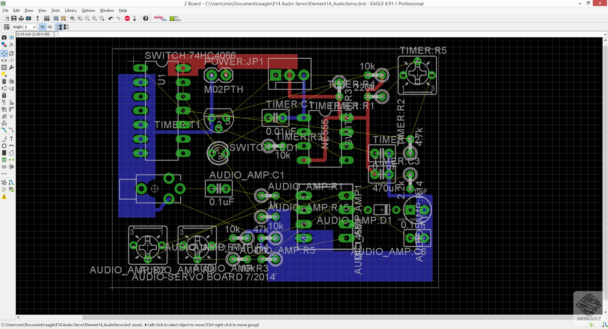Toggle the mirrored text orientation option

click(x=50, y=27)
